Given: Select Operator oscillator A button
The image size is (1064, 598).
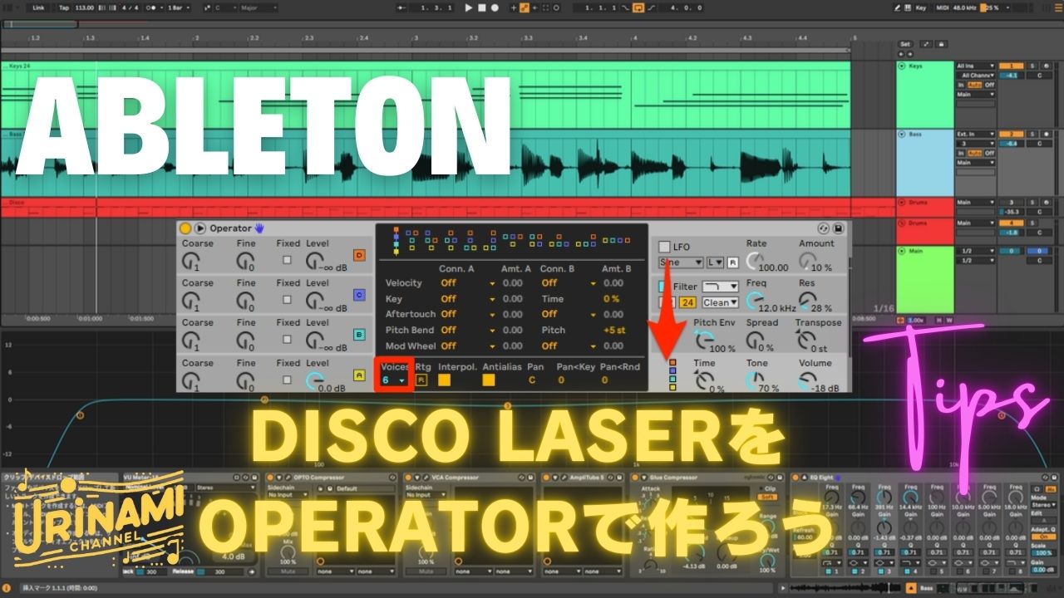Looking at the screenshot, I should point(359,375).
